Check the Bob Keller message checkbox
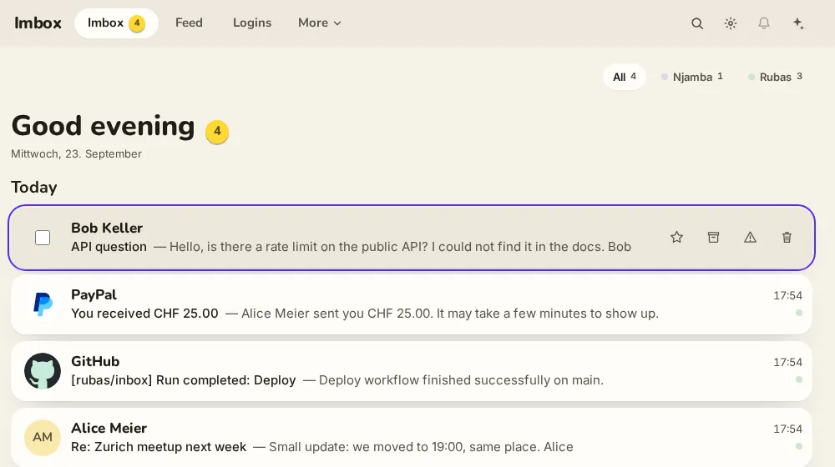Screen dimensions: 835x467 (x=43, y=237)
